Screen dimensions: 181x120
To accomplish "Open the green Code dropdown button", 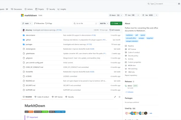I will 116,23.
